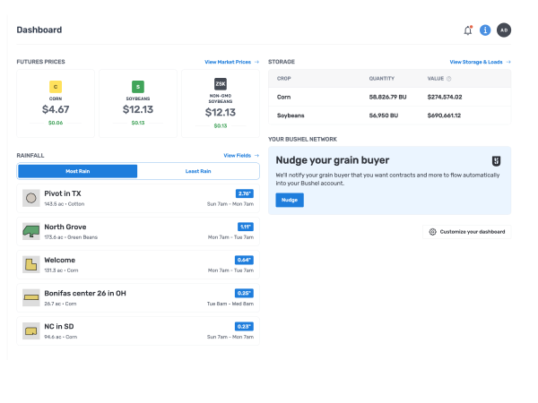Click Corn in the storage table
The width and height of the screenshot is (538, 403).
pos(283,97)
